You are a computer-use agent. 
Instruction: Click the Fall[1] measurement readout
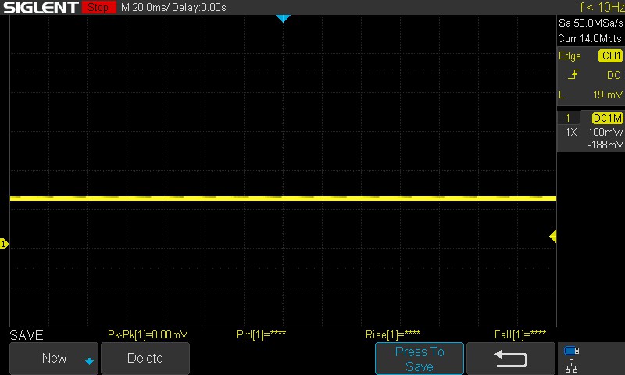coord(520,334)
